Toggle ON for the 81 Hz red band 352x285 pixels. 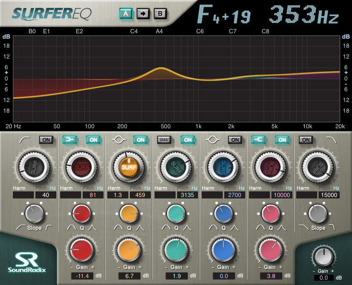click(x=93, y=140)
